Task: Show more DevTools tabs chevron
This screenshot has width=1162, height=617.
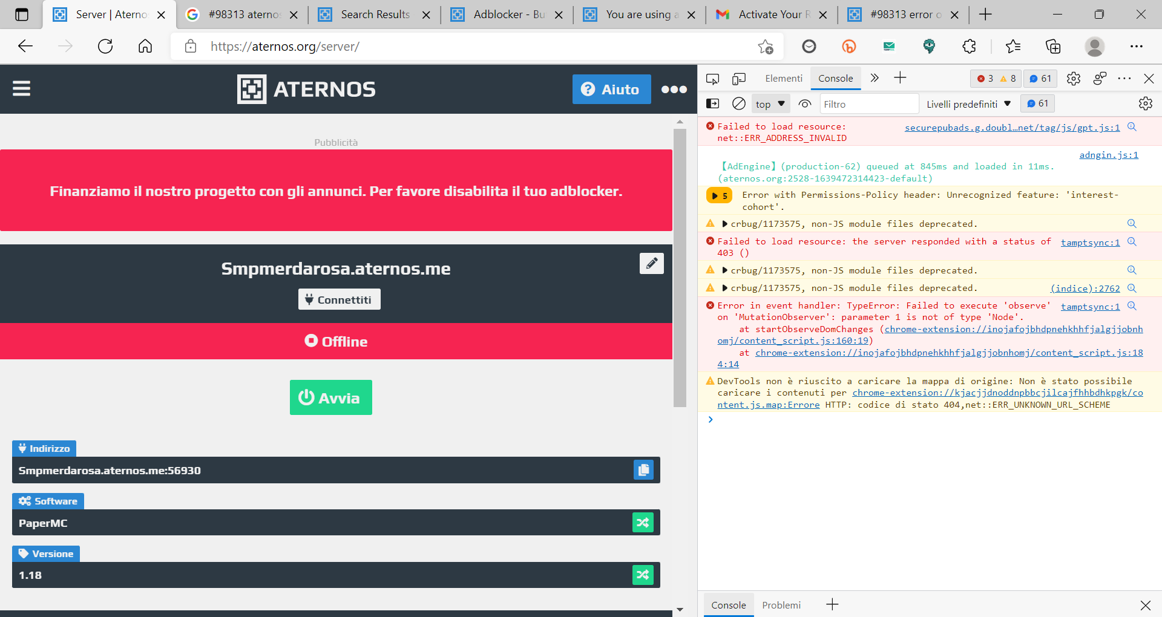Action: [875, 78]
